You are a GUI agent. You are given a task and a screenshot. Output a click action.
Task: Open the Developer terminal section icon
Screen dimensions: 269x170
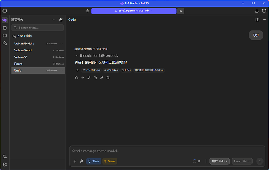pos(5,28)
